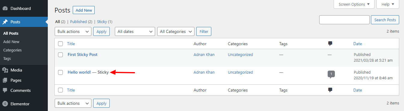Sort by Date in table header
This screenshot has width=404, height=111.
tap(357, 44)
